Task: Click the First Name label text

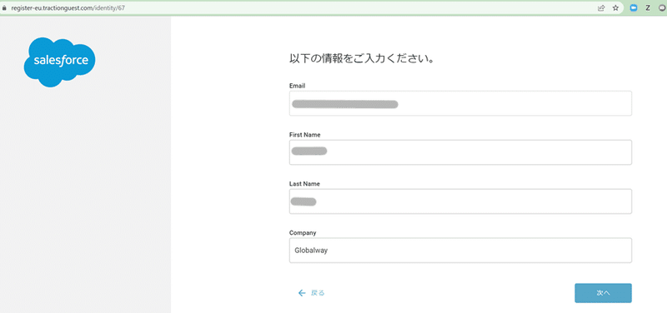Action: pyautogui.click(x=304, y=135)
